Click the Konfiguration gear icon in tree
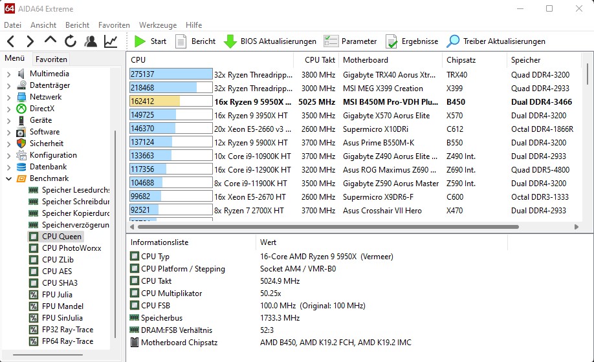594x362 pixels. click(21, 155)
